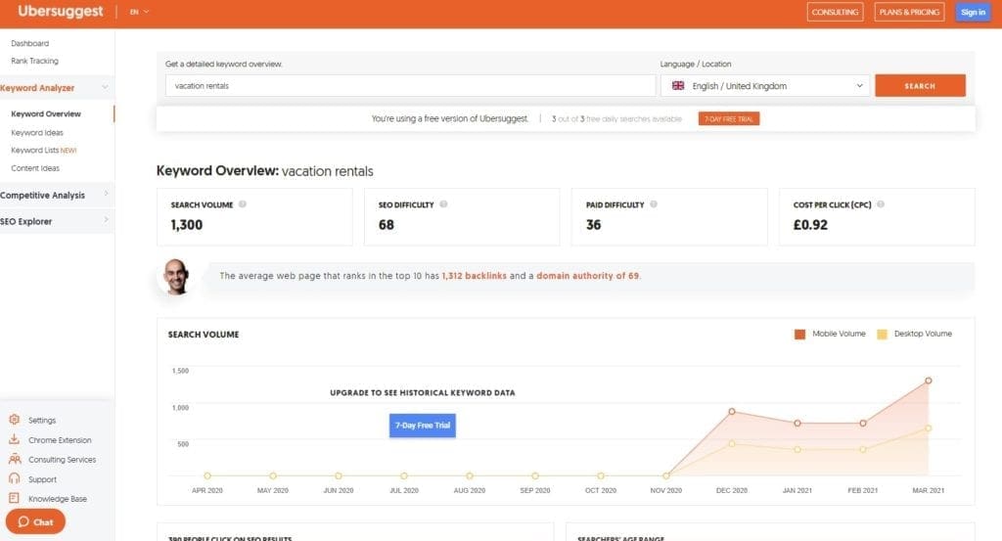Click the info icon beside SEO Difficulty

click(x=443, y=204)
